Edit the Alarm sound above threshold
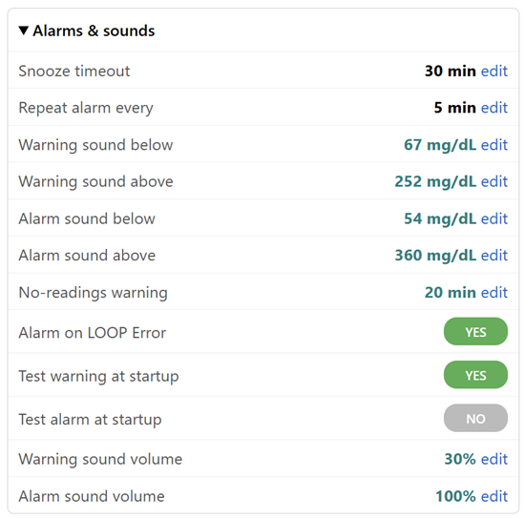 (x=494, y=256)
